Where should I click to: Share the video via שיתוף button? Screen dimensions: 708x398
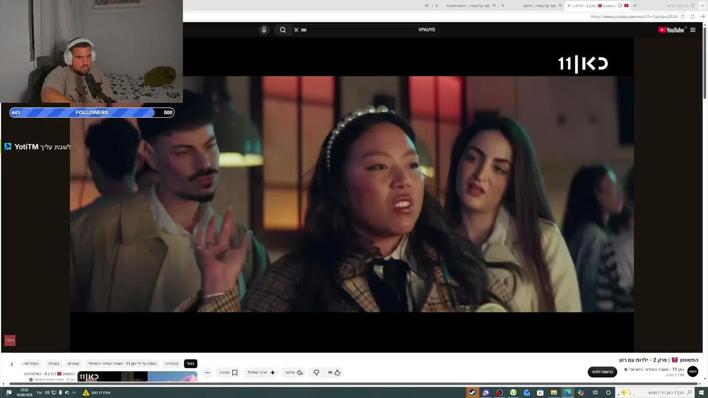click(294, 373)
